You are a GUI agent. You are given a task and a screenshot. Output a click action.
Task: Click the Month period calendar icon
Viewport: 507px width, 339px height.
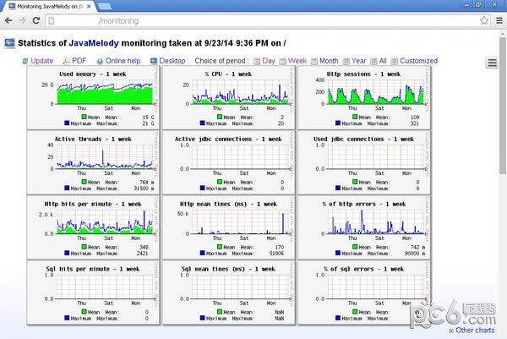tap(314, 61)
